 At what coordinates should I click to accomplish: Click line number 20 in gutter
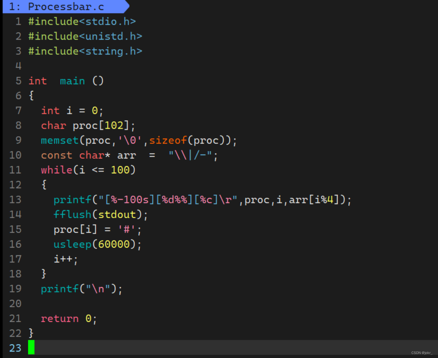(x=15, y=304)
